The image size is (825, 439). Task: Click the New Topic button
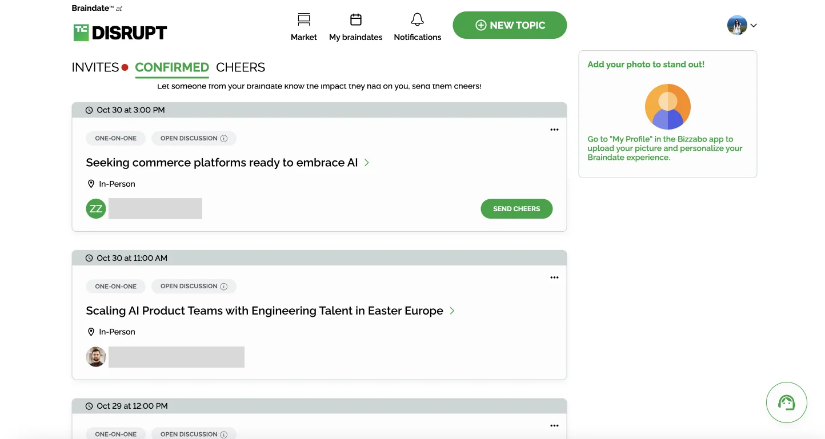(510, 25)
